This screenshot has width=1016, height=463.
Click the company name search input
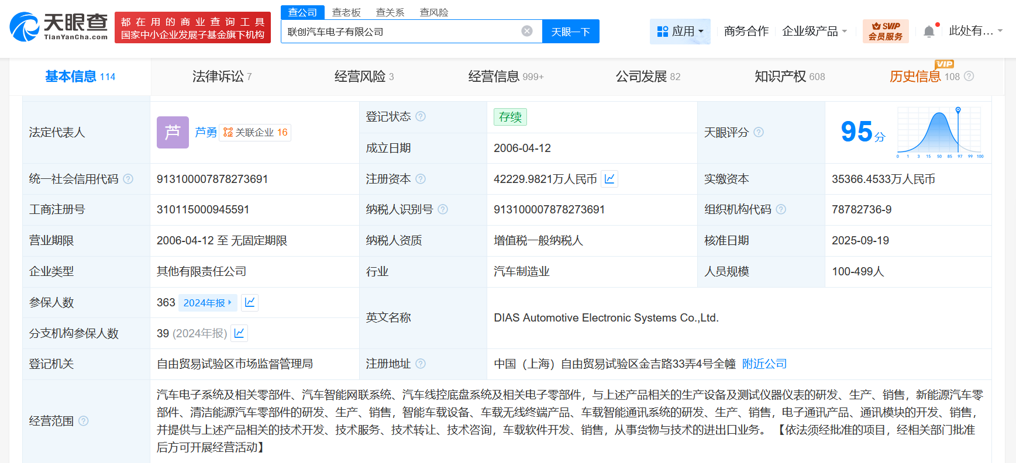pos(401,32)
